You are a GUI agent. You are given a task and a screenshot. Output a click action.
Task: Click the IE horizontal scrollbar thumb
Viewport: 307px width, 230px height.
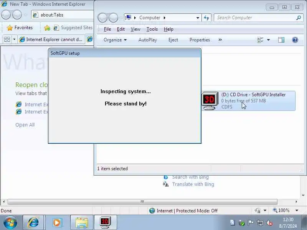[x=142, y=202]
